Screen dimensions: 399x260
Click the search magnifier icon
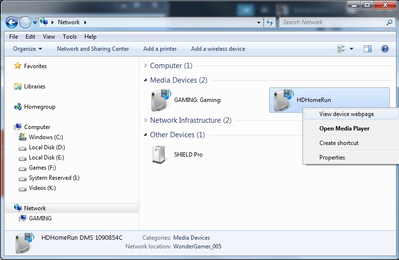tap(389, 22)
